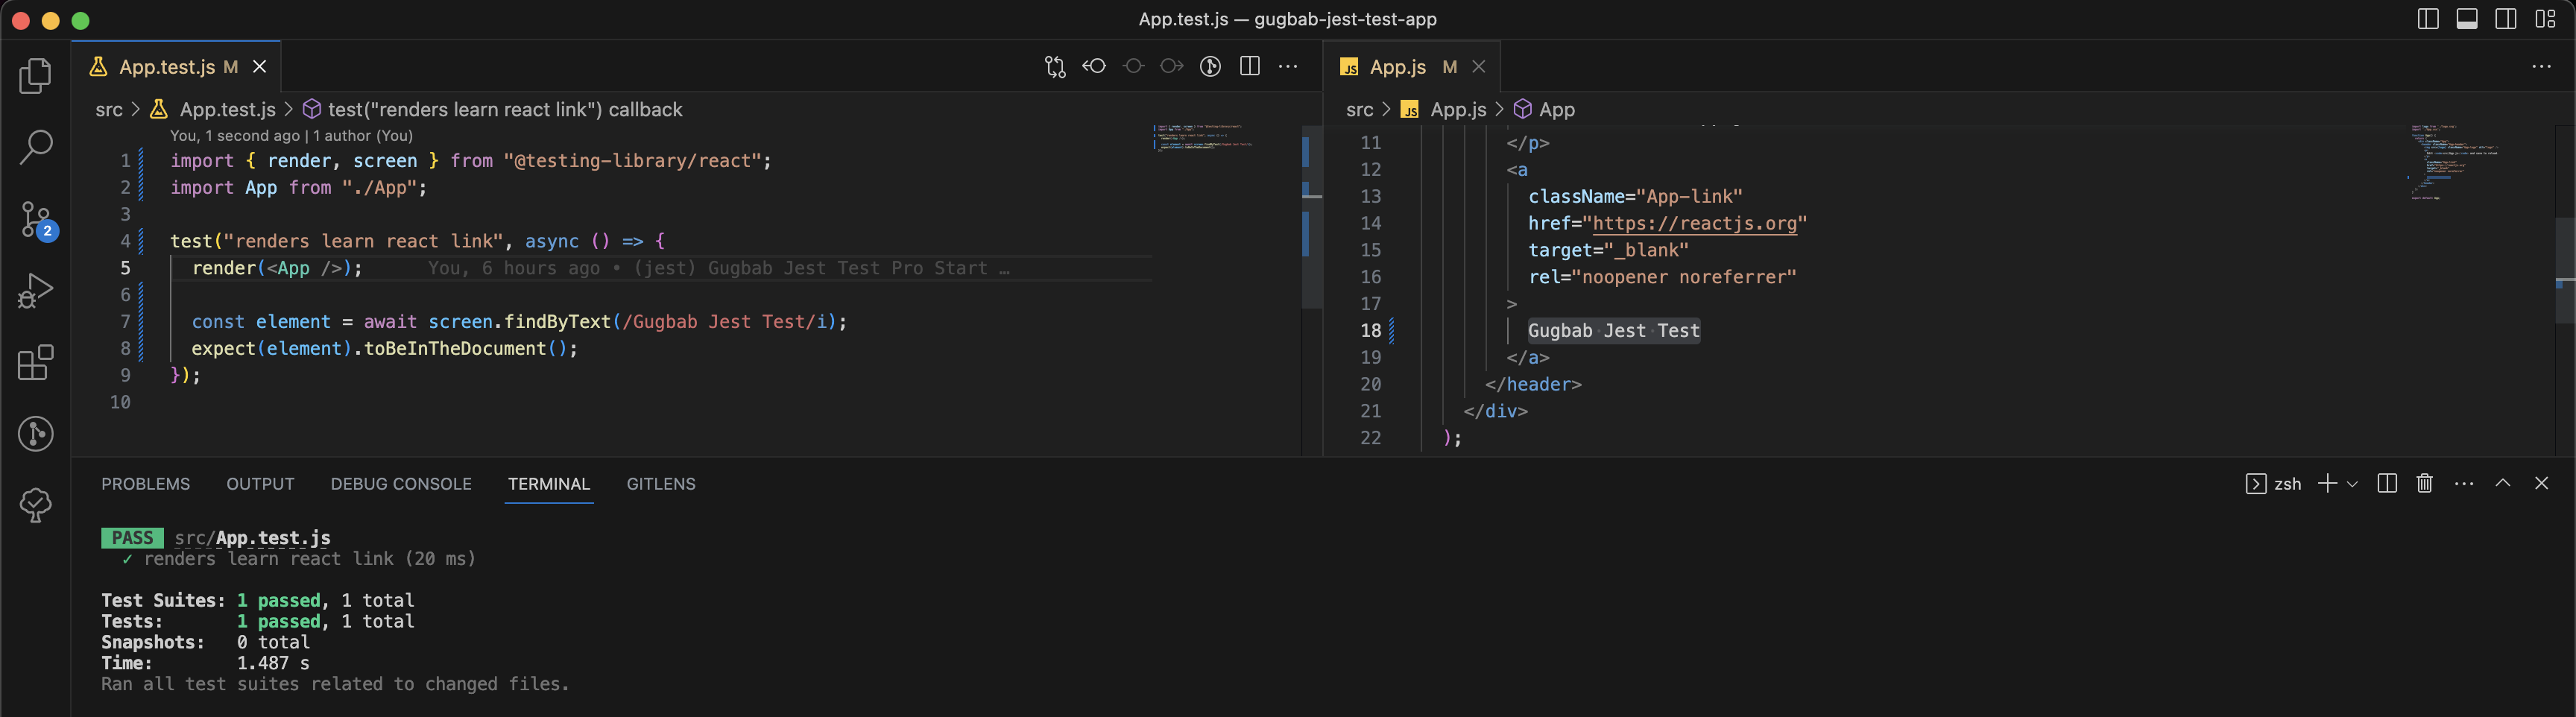
Task: Select the TERMINAL tab
Action: (549, 484)
